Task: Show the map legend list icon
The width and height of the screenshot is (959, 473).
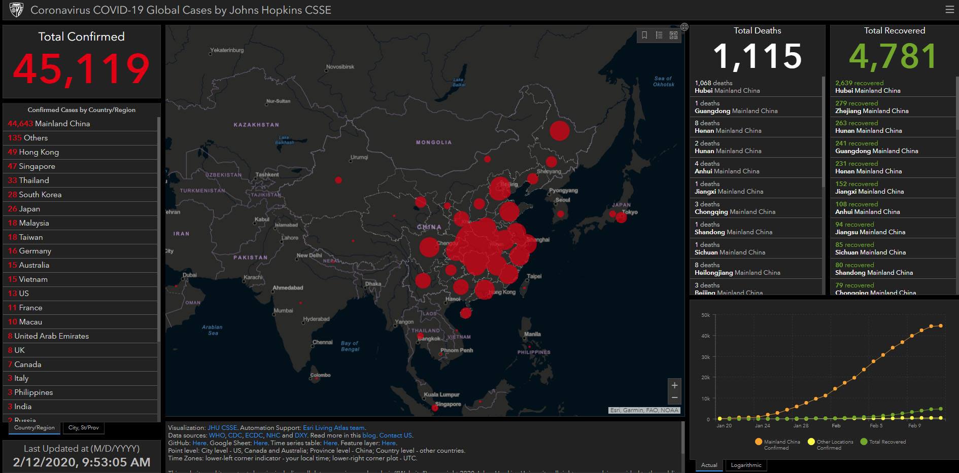Action: coord(659,35)
